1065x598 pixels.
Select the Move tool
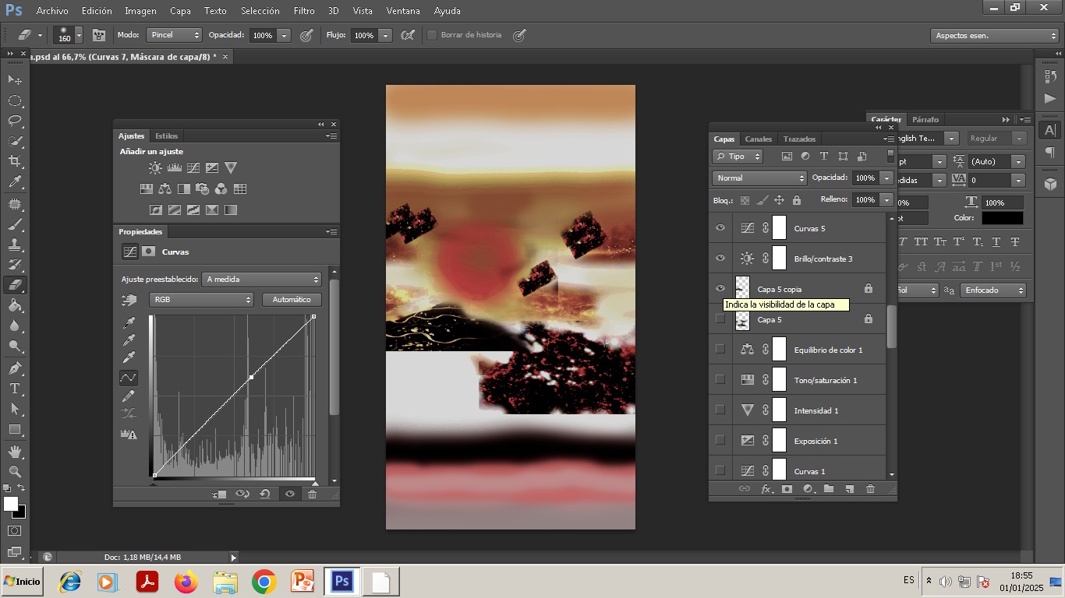click(x=15, y=79)
